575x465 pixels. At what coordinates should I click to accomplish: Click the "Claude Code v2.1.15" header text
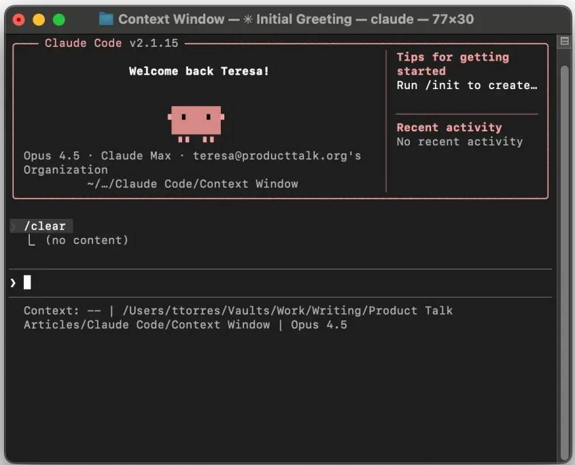(x=111, y=43)
